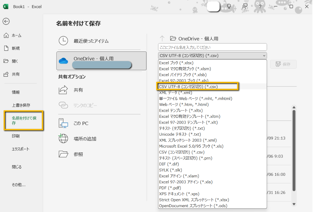Click the share arrow icon under 共有オプション

coord(63,90)
